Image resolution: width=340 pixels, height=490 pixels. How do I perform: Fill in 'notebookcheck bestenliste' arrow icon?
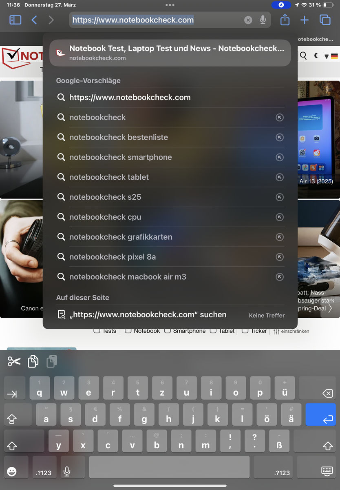pos(280,138)
